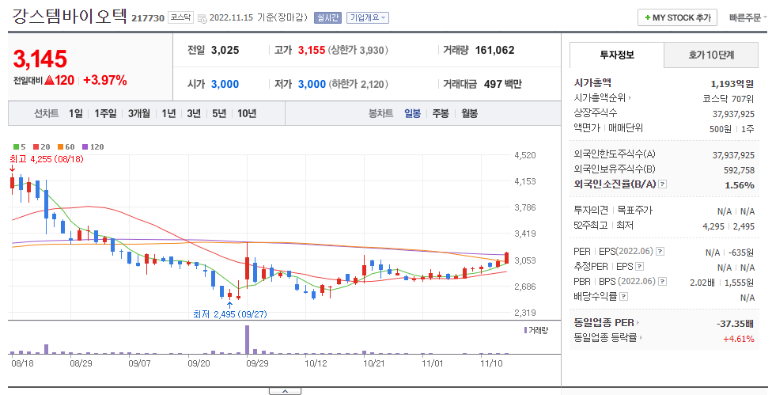Click the current price 3,145

point(40,59)
